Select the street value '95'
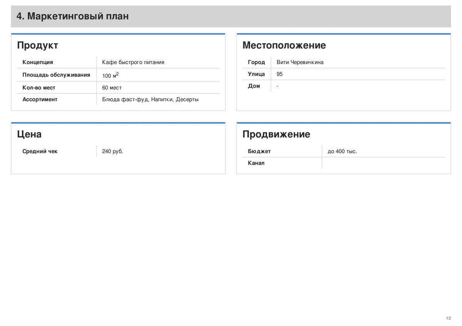This screenshot has height=326, width=462. (x=280, y=74)
